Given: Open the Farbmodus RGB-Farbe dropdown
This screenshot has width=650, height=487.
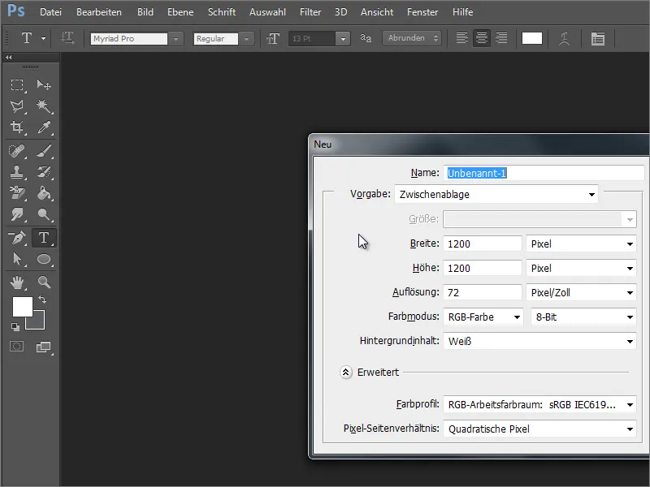Looking at the screenshot, I should 483,317.
